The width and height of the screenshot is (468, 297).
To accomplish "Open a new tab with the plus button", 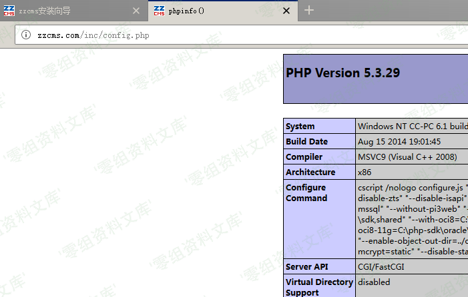I will coord(309,11).
